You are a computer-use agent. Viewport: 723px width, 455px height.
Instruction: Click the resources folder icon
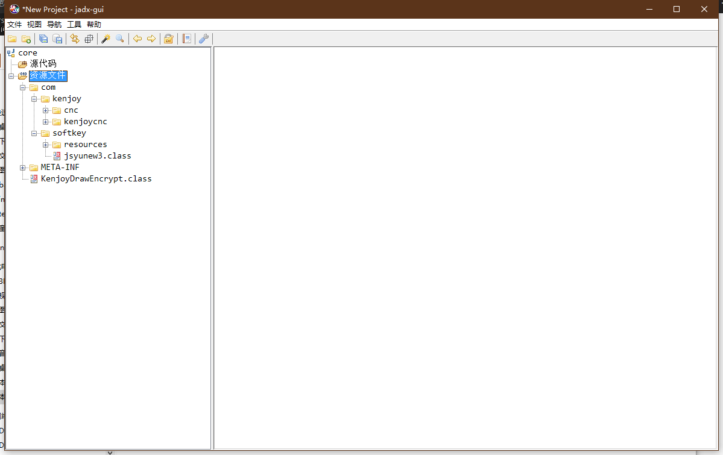(57, 145)
